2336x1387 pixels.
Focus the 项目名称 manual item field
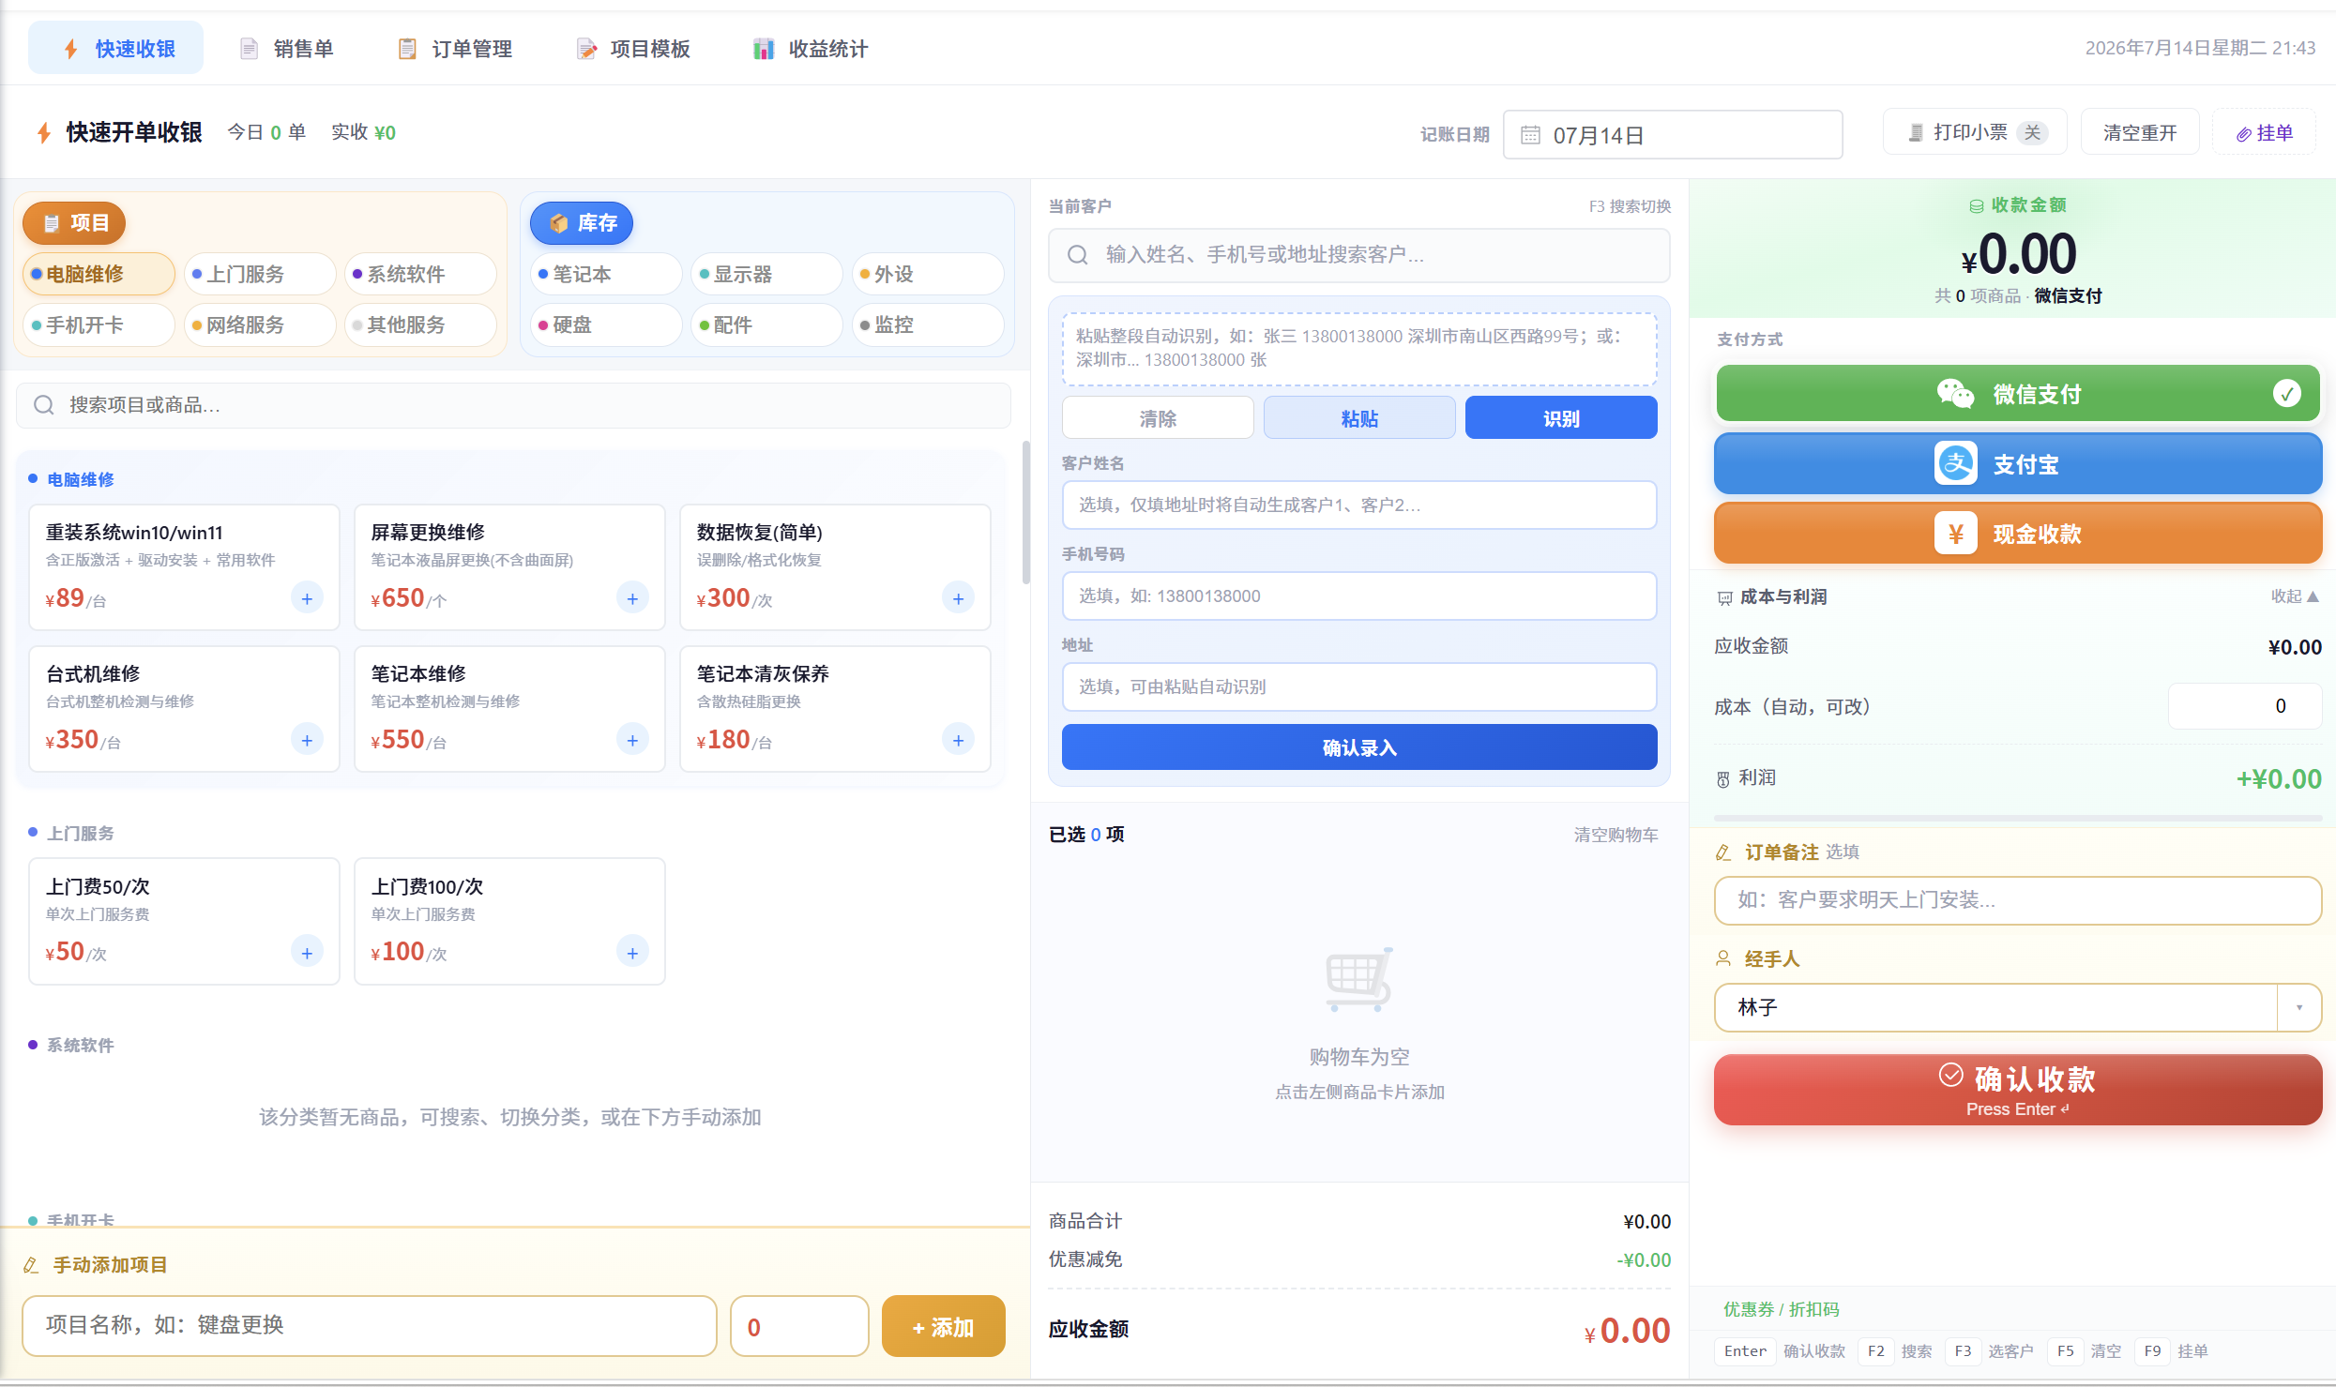click(x=370, y=1326)
